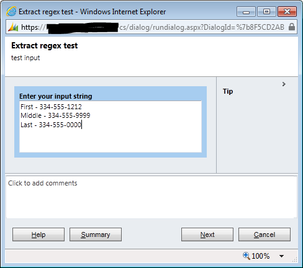
Task: Maximize the dialog window
Action: pos(266,11)
